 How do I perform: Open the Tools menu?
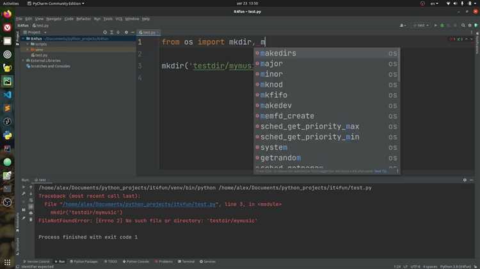pos(108,19)
